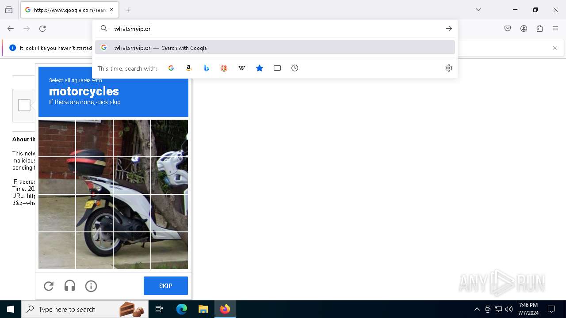Get a new captcha challenge

pyautogui.click(x=49, y=286)
